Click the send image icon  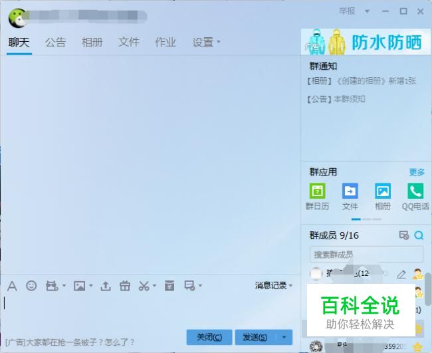79,286
